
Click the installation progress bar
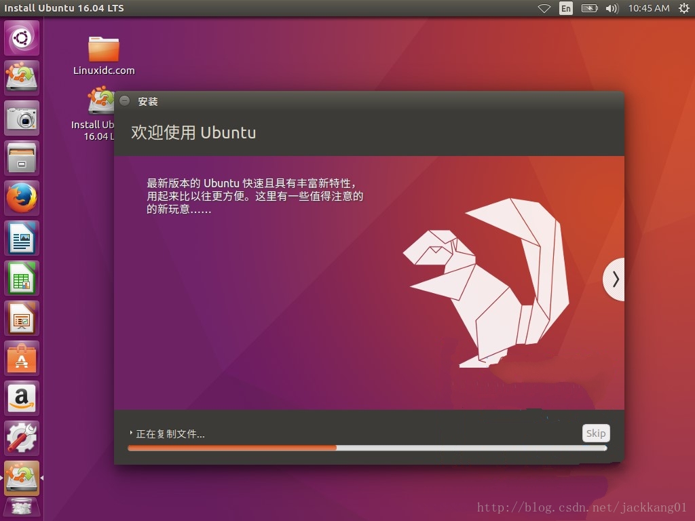click(x=367, y=448)
